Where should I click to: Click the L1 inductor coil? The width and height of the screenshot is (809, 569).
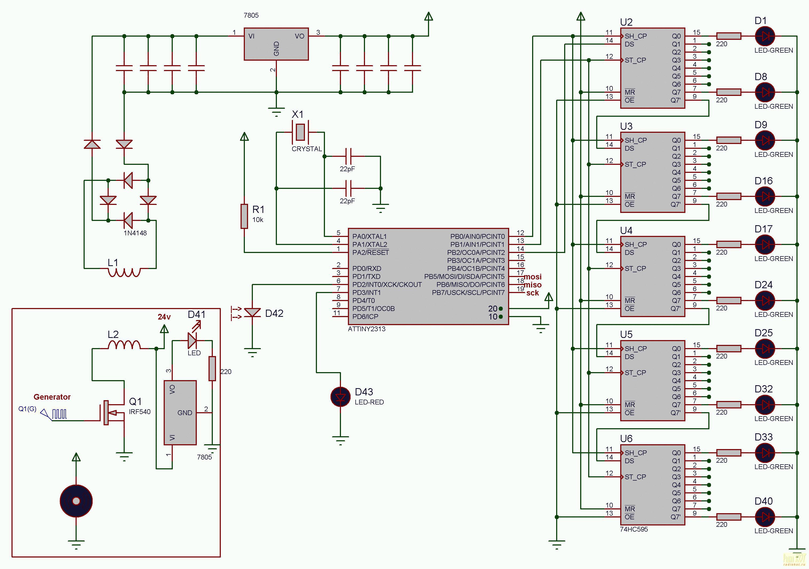(x=124, y=272)
